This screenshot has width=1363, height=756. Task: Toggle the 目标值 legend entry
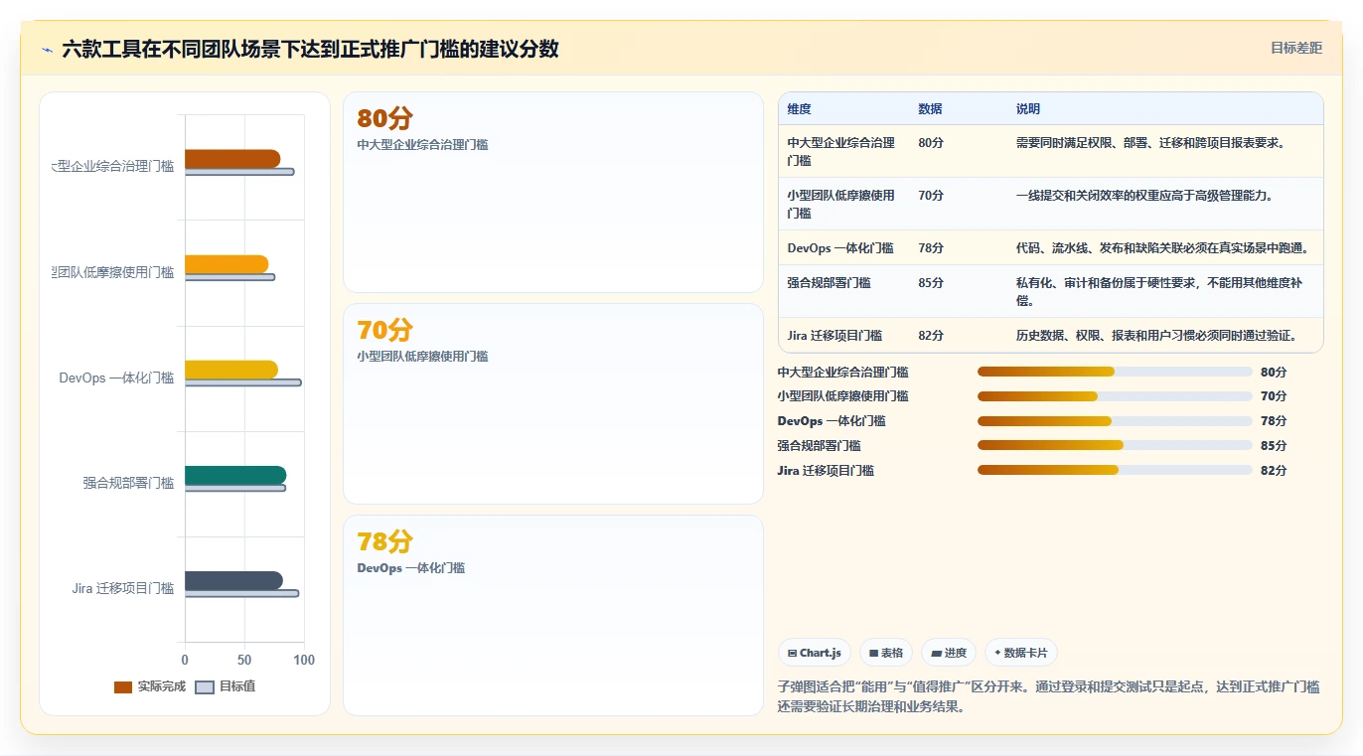[x=225, y=686]
